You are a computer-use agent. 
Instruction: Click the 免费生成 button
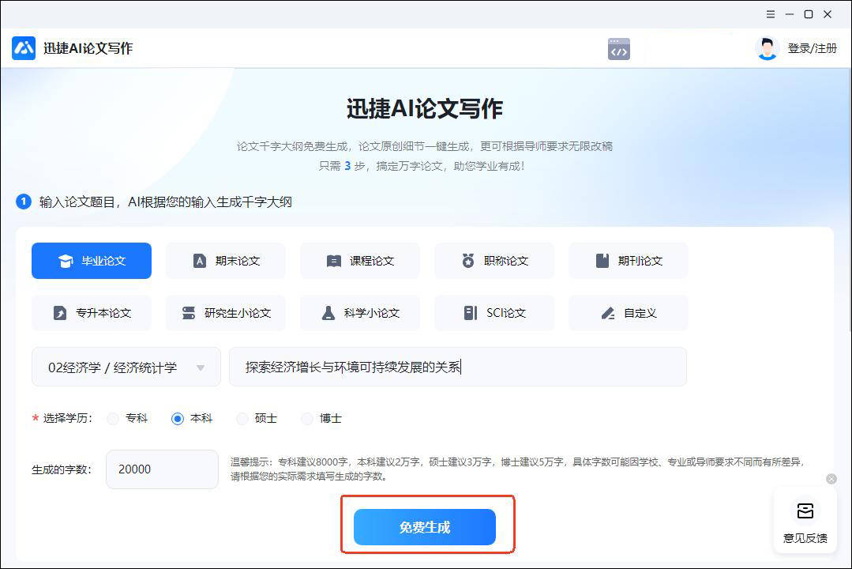(425, 527)
